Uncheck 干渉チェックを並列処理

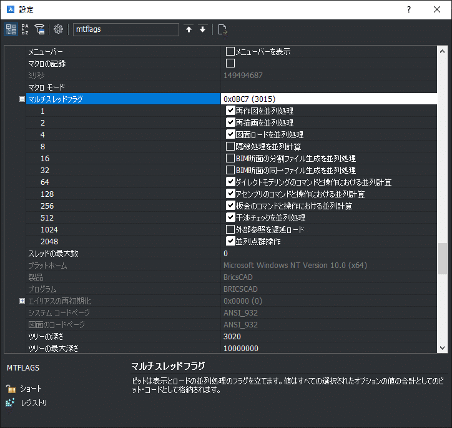pyautogui.click(x=230, y=217)
